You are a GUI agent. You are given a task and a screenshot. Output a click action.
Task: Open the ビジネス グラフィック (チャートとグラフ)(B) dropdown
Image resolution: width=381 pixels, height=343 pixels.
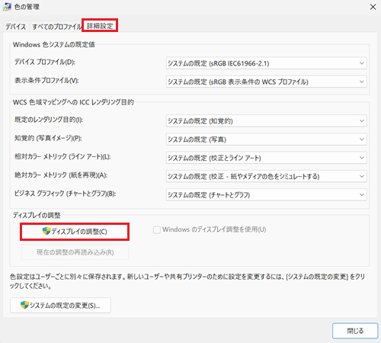pyautogui.click(x=266, y=195)
